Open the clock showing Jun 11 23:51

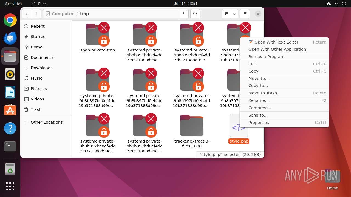(186, 4)
